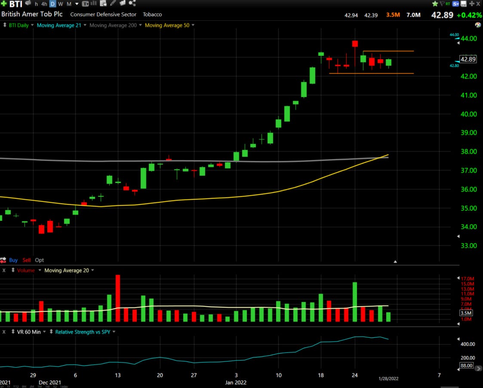Click the red Volume label
483x388 pixels.
click(x=26, y=270)
